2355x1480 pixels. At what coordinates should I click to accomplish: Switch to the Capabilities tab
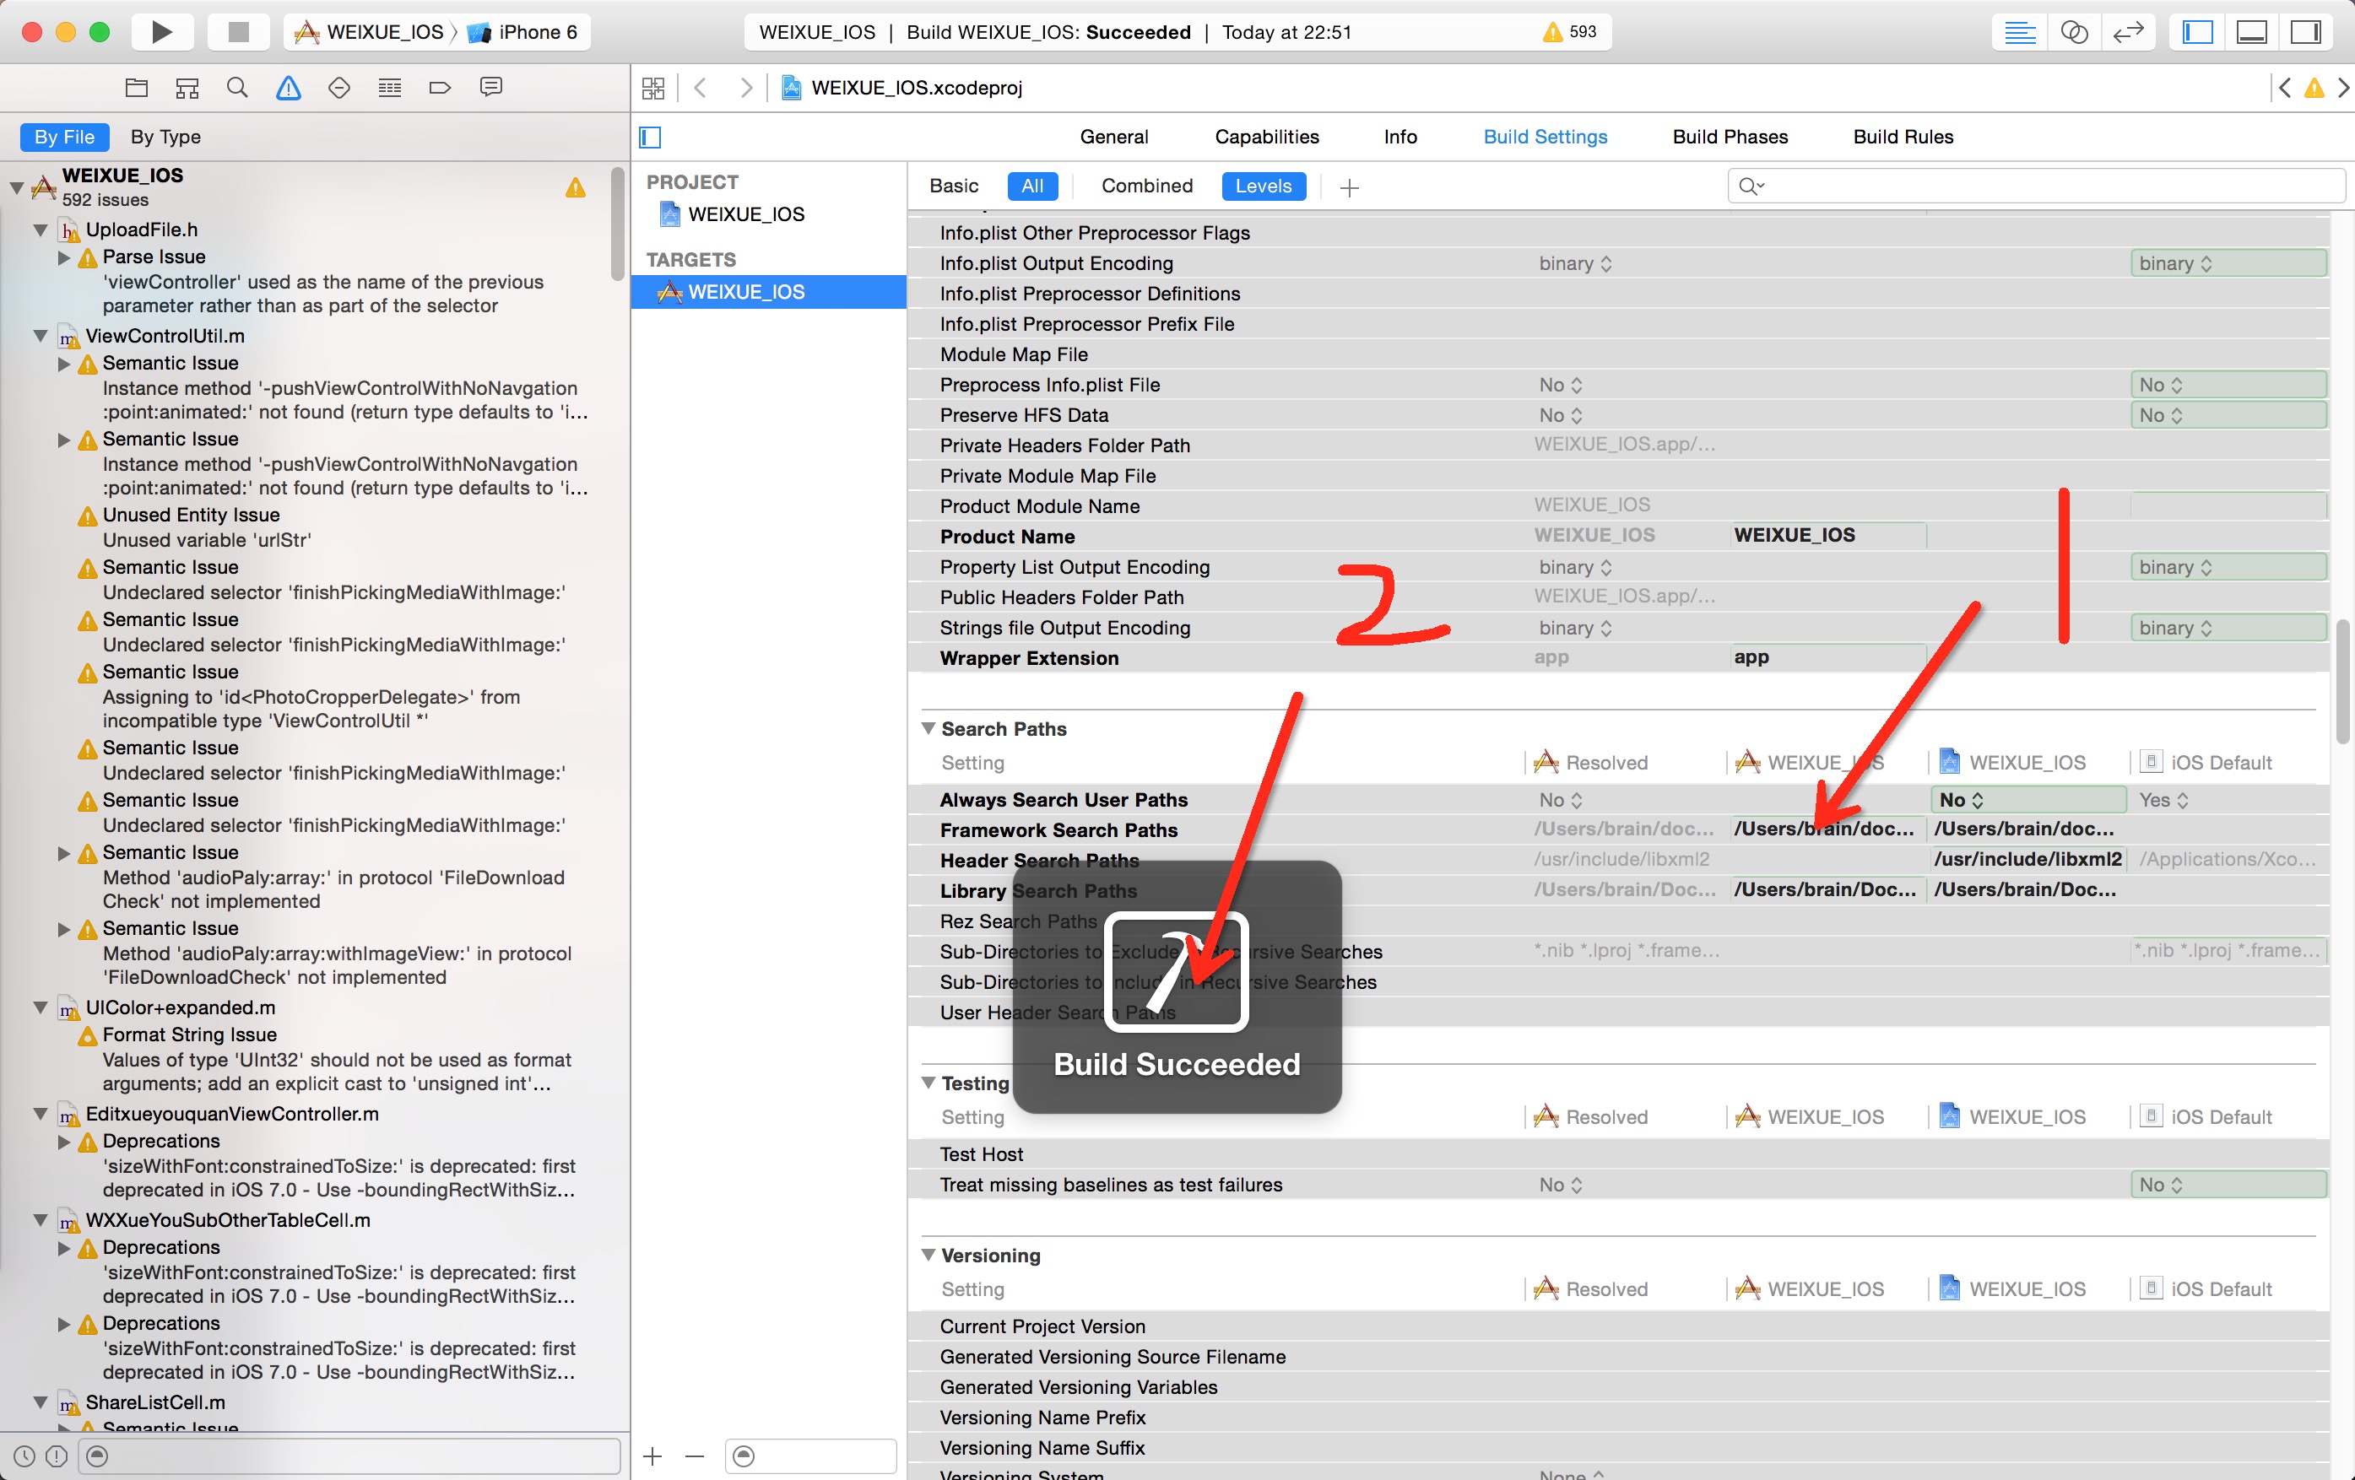[x=1266, y=137]
